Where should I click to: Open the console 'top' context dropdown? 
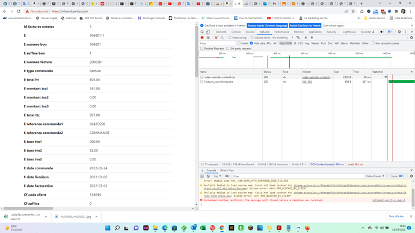coord(217,176)
